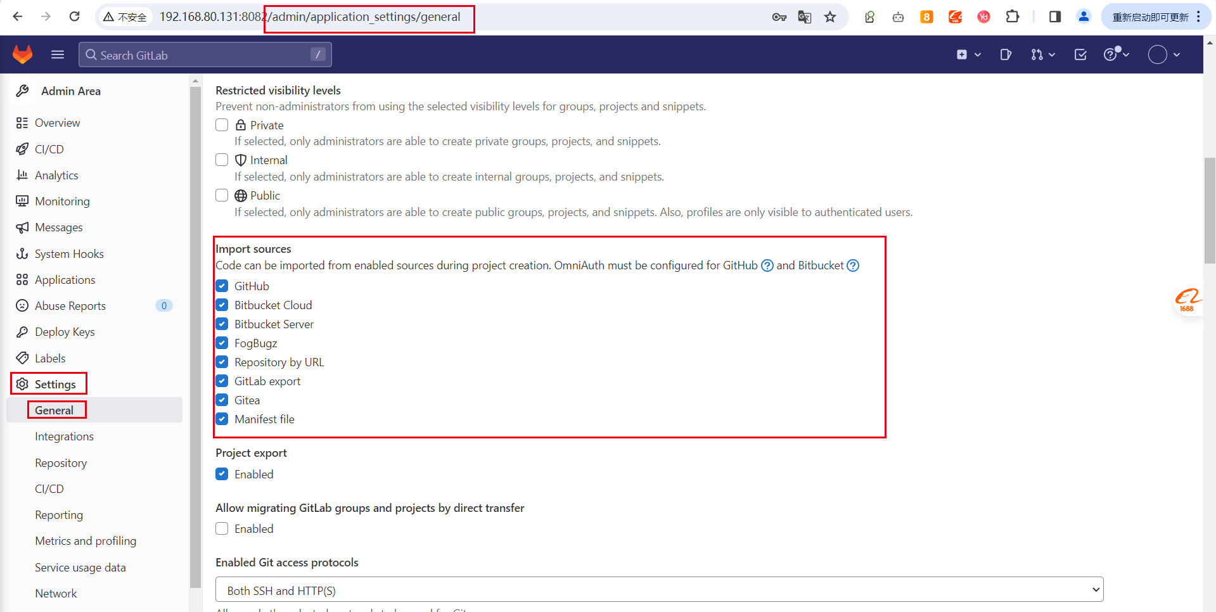Open the browser extensions puzzle icon
Image resolution: width=1216 pixels, height=612 pixels.
click(x=1013, y=17)
